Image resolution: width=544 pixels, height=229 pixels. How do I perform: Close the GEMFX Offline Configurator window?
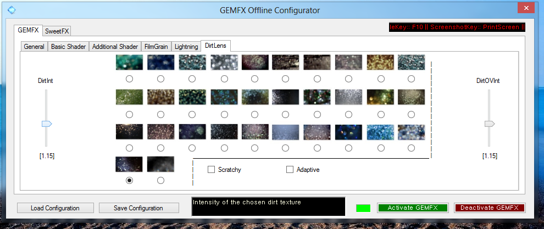click(x=526, y=8)
